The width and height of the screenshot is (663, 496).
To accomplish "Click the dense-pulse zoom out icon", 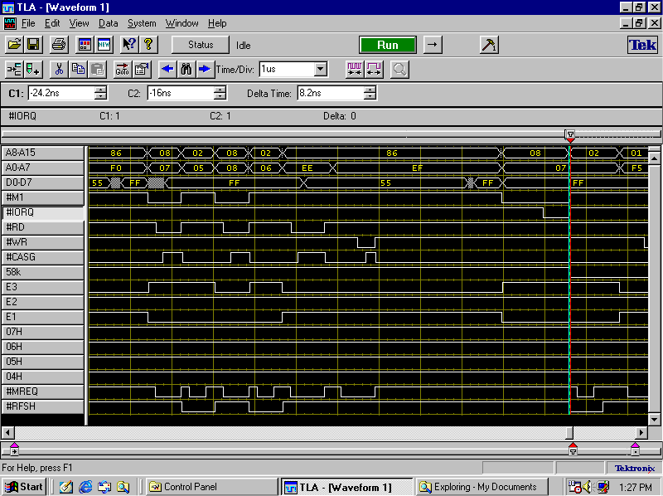I will pyautogui.click(x=355, y=70).
